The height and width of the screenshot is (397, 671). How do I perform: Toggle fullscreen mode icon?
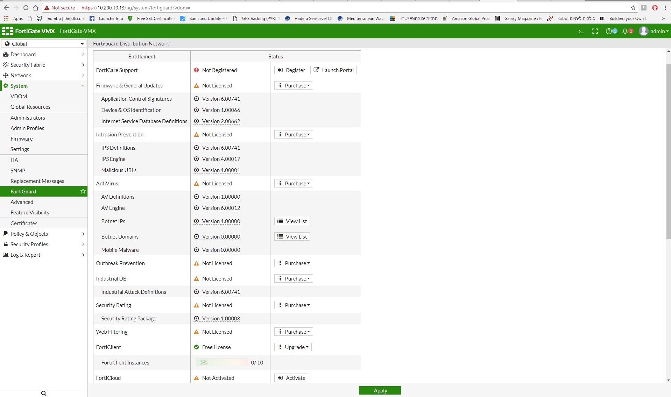pyautogui.click(x=595, y=31)
